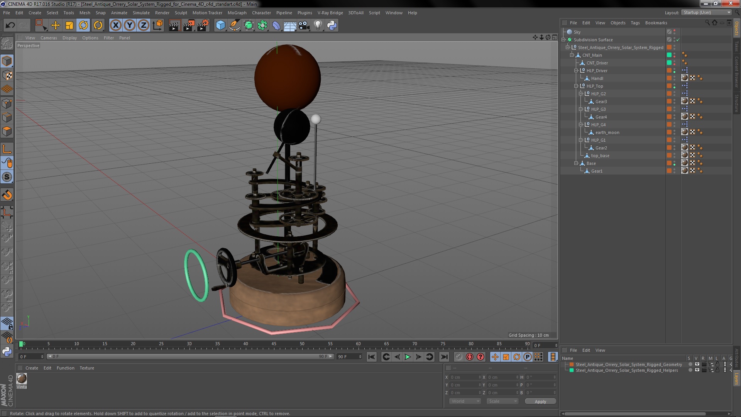Open the Cameras viewport menu
Viewport: 741px width, 417px height.
pos(49,38)
